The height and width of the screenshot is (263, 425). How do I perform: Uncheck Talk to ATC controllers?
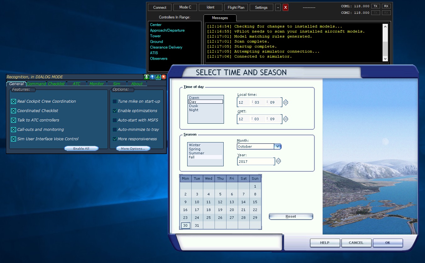[14, 120]
